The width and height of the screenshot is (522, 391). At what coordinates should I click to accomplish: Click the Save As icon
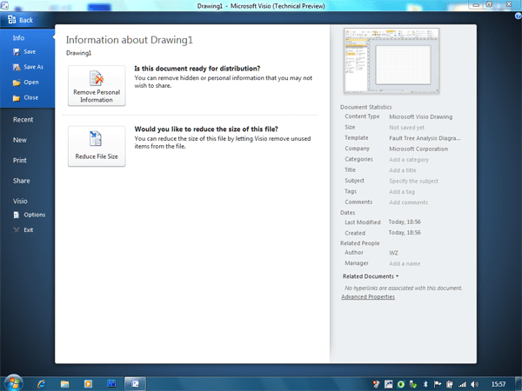(17, 67)
